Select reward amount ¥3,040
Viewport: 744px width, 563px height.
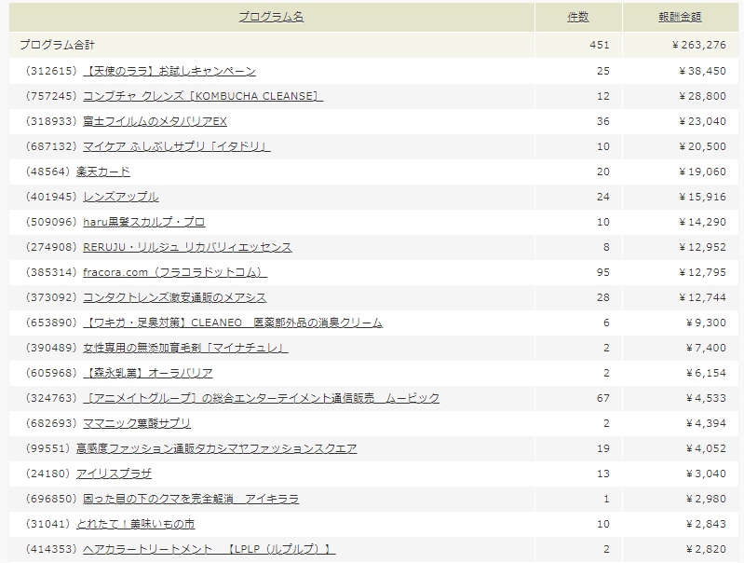coord(706,474)
